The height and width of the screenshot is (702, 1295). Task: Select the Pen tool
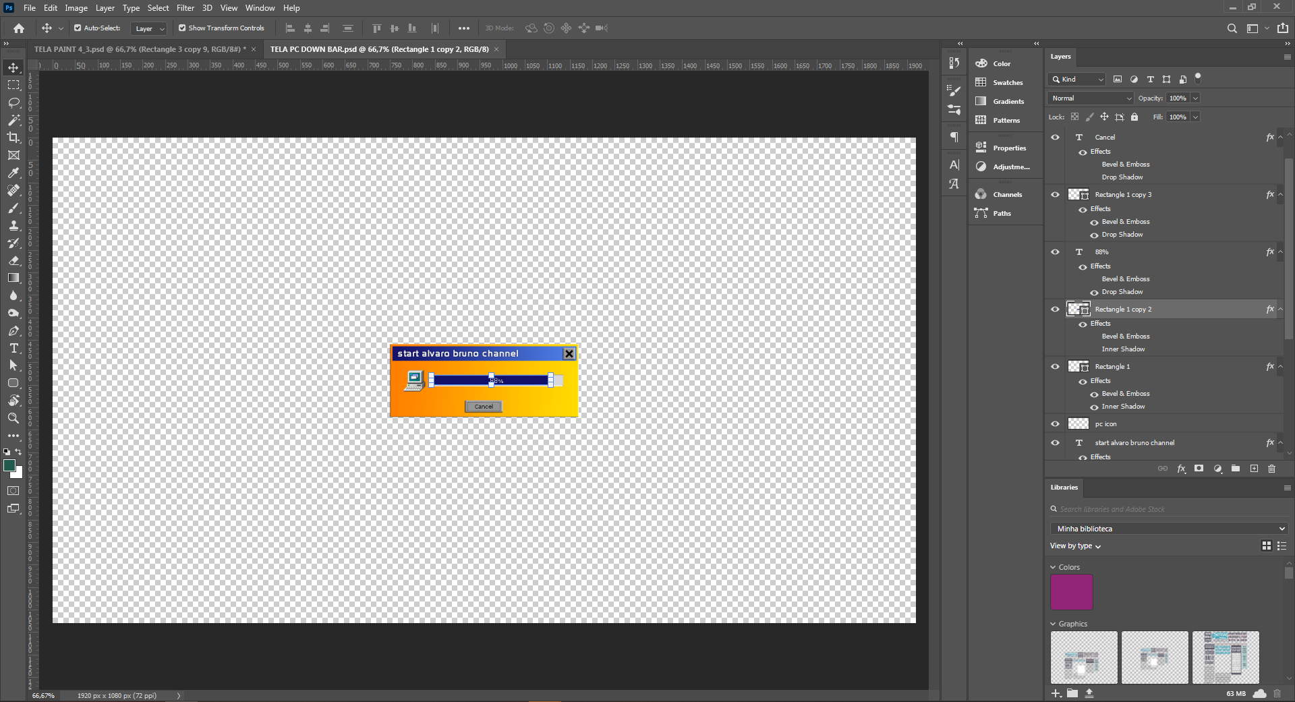(13, 330)
